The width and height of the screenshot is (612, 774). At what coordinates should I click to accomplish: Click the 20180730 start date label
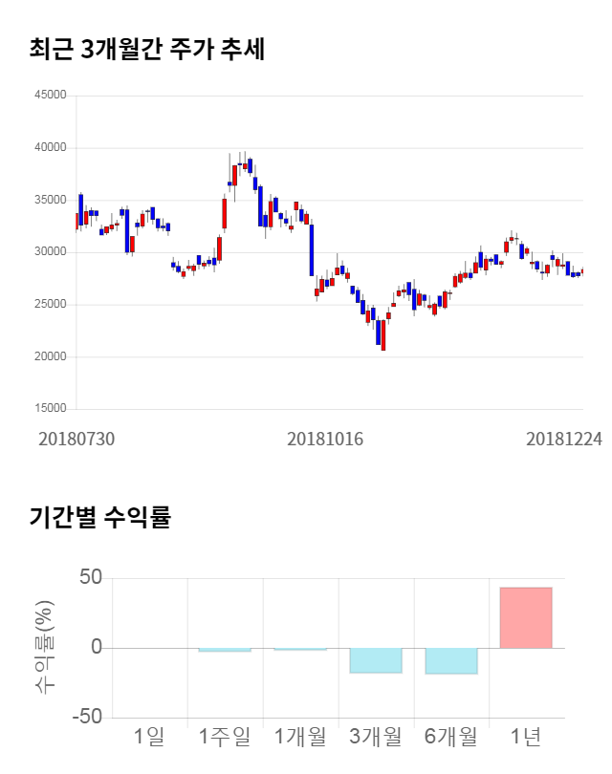[x=76, y=439]
